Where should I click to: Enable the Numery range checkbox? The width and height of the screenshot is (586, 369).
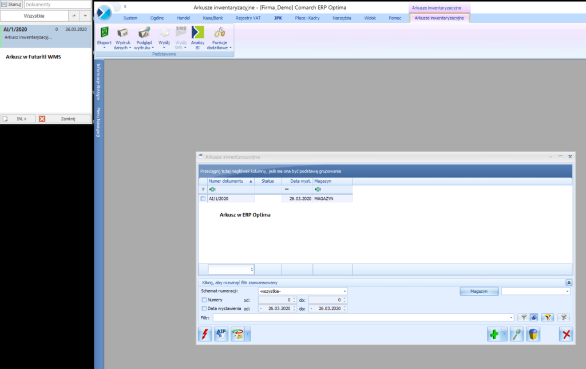pos(204,300)
